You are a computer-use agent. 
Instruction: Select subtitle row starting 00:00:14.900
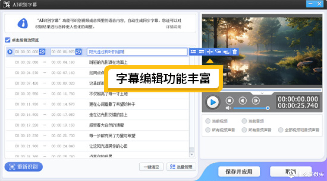click(x=97, y=115)
